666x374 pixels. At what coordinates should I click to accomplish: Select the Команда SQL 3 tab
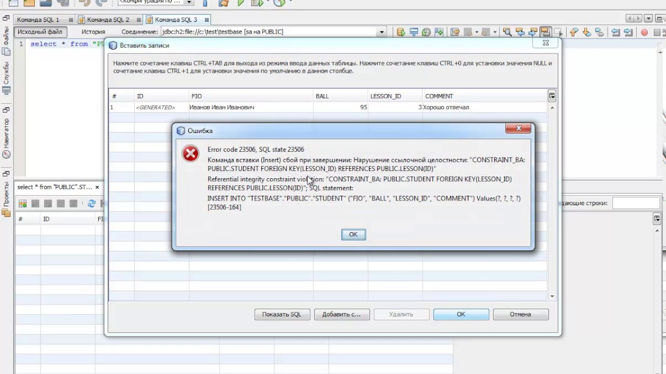(176, 20)
